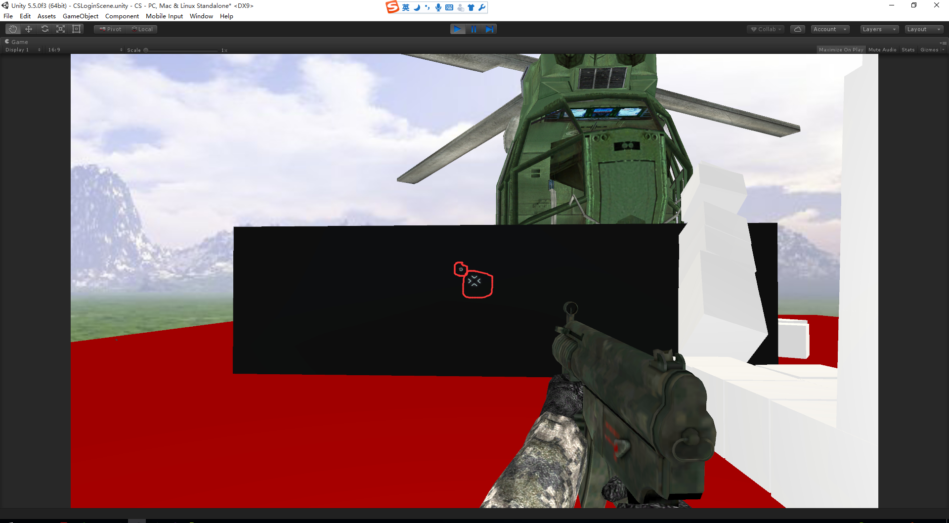The height and width of the screenshot is (523, 949).
Task: Minimize the Unity window
Action: (892, 5)
